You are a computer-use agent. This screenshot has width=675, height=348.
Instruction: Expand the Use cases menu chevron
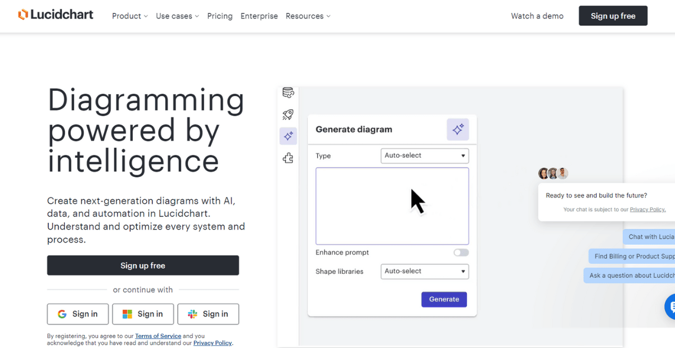pyautogui.click(x=196, y=16)
